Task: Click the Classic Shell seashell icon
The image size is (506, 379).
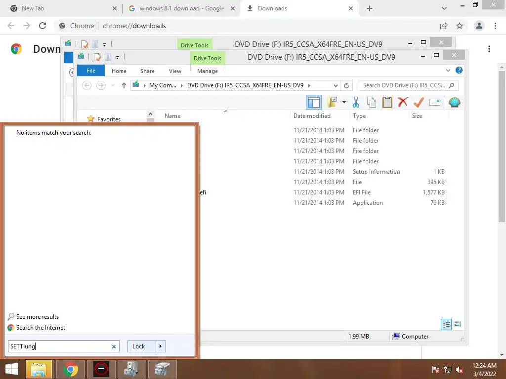Action: 455,103
